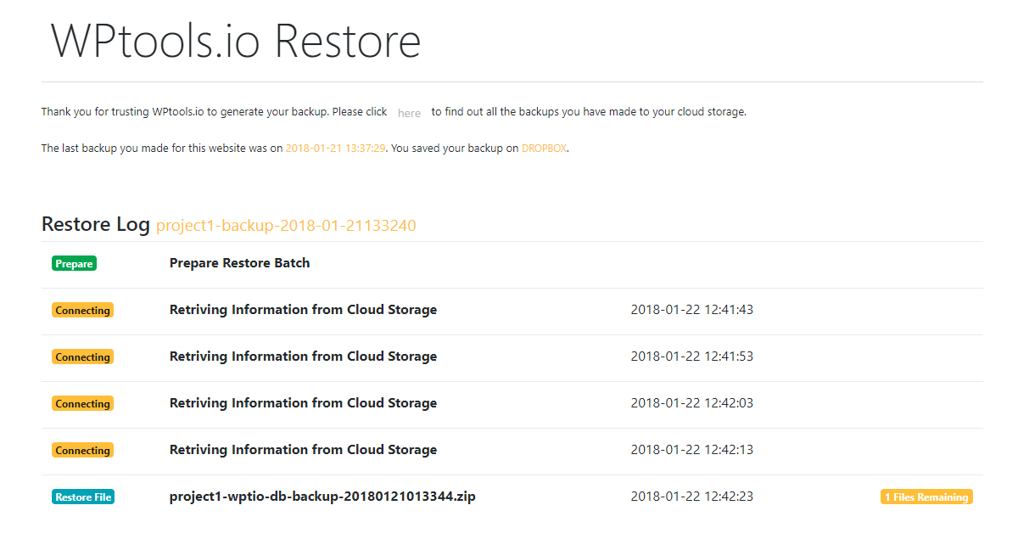Screen dimensions: 1018x539
Task: Click the Connecting badge for the 12:41:53 entry
Action: point(82,357)
